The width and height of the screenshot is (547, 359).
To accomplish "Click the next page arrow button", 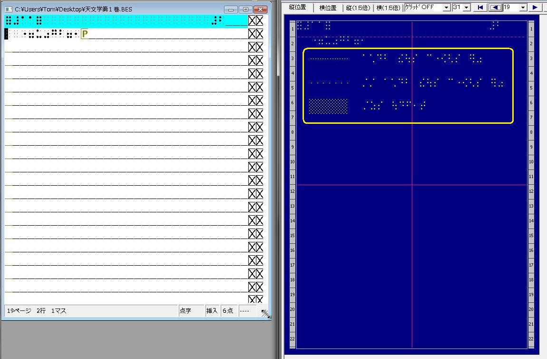I will [x=535, y=7].
